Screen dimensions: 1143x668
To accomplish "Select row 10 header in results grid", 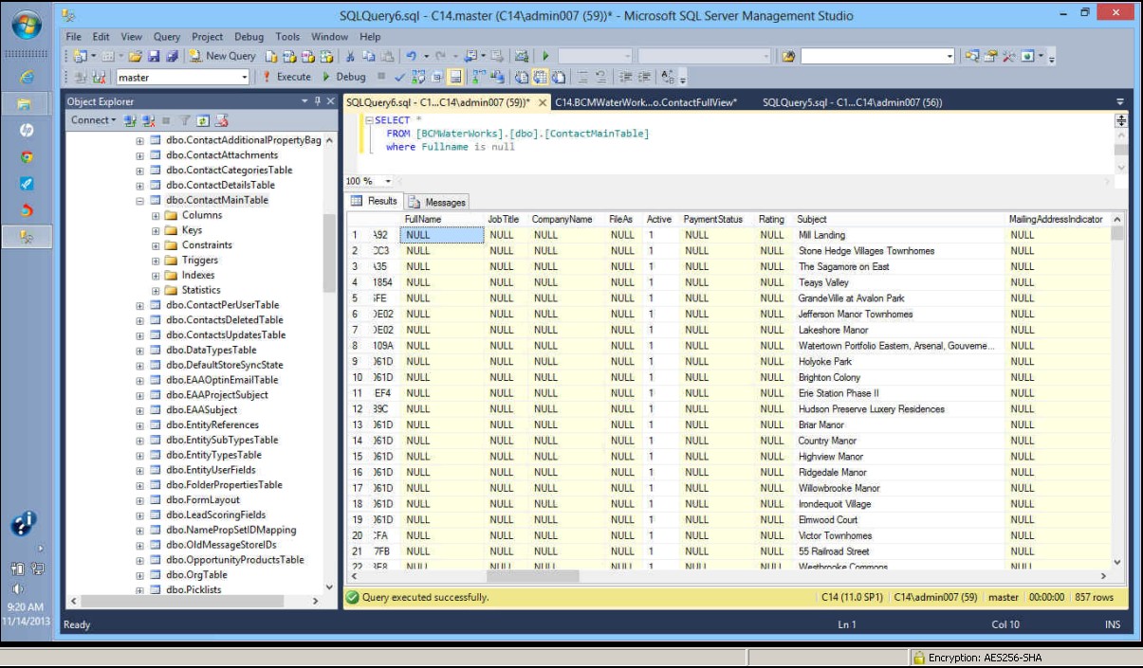I will 359,377.
